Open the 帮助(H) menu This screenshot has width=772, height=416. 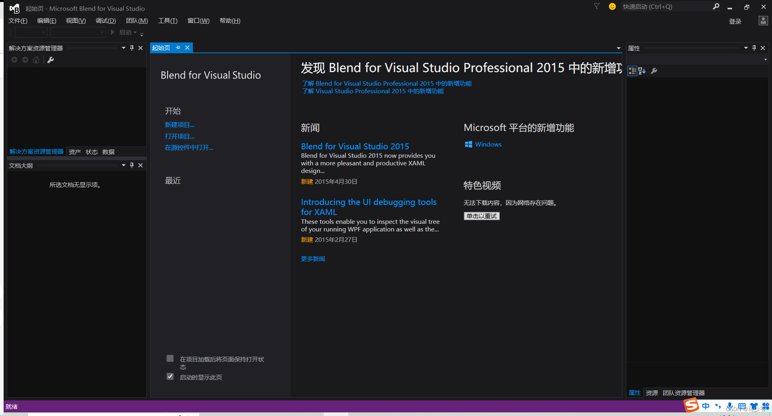coord(230,21)
